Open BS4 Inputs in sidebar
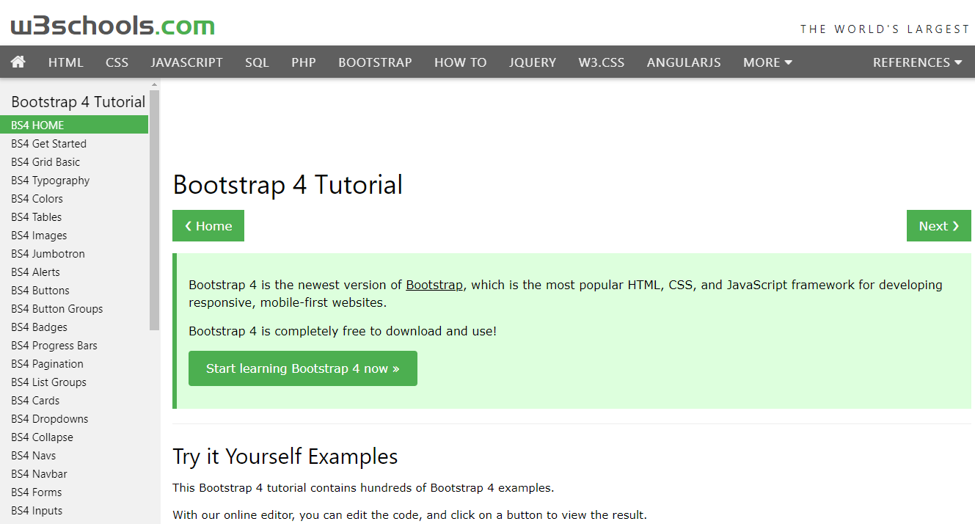The width and height of the screenshot is (975, 524). click(74, 510)
